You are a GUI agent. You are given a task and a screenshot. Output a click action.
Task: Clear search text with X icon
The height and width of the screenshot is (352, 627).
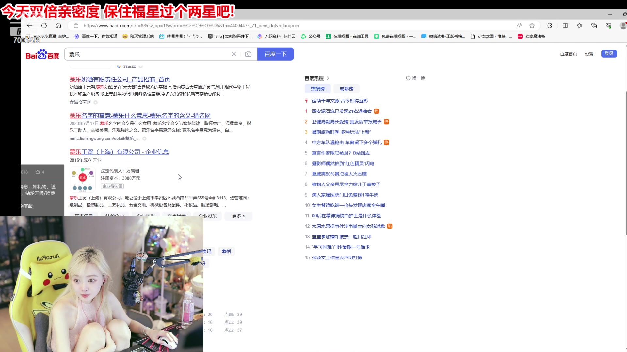coord(234,54)
